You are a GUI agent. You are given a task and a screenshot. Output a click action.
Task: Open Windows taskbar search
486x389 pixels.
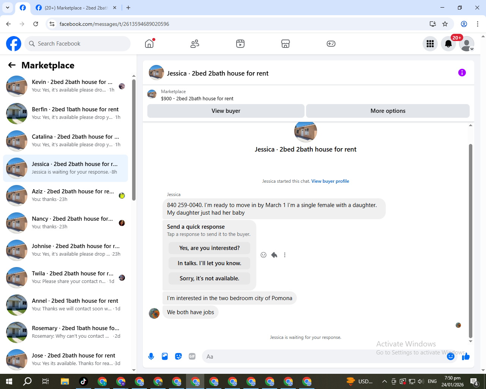click(x=27, y=381)
